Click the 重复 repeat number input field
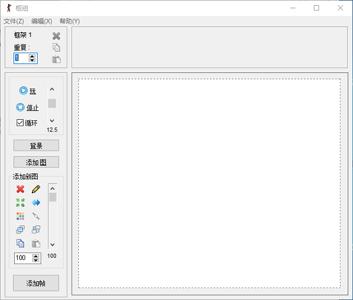Viewport: 353px width, 300px height. pyautogui.click(x=21, y=58)
